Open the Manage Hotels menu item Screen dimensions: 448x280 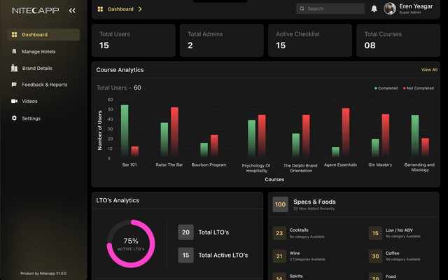(43, 51)
